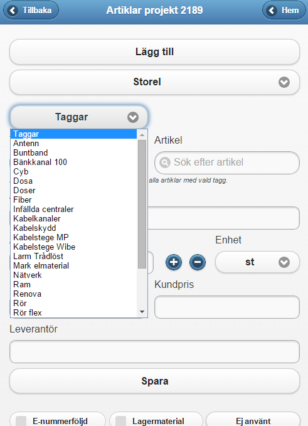Click the magnifier icon in article search
Viewport: 308px width, 426px height.
pos(165,162)
